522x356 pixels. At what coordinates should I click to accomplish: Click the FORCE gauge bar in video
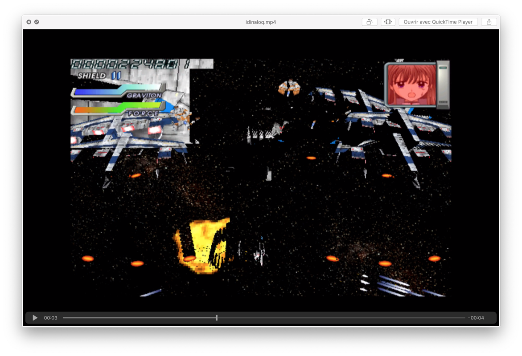pyautogui.click(x=118, y=109)
